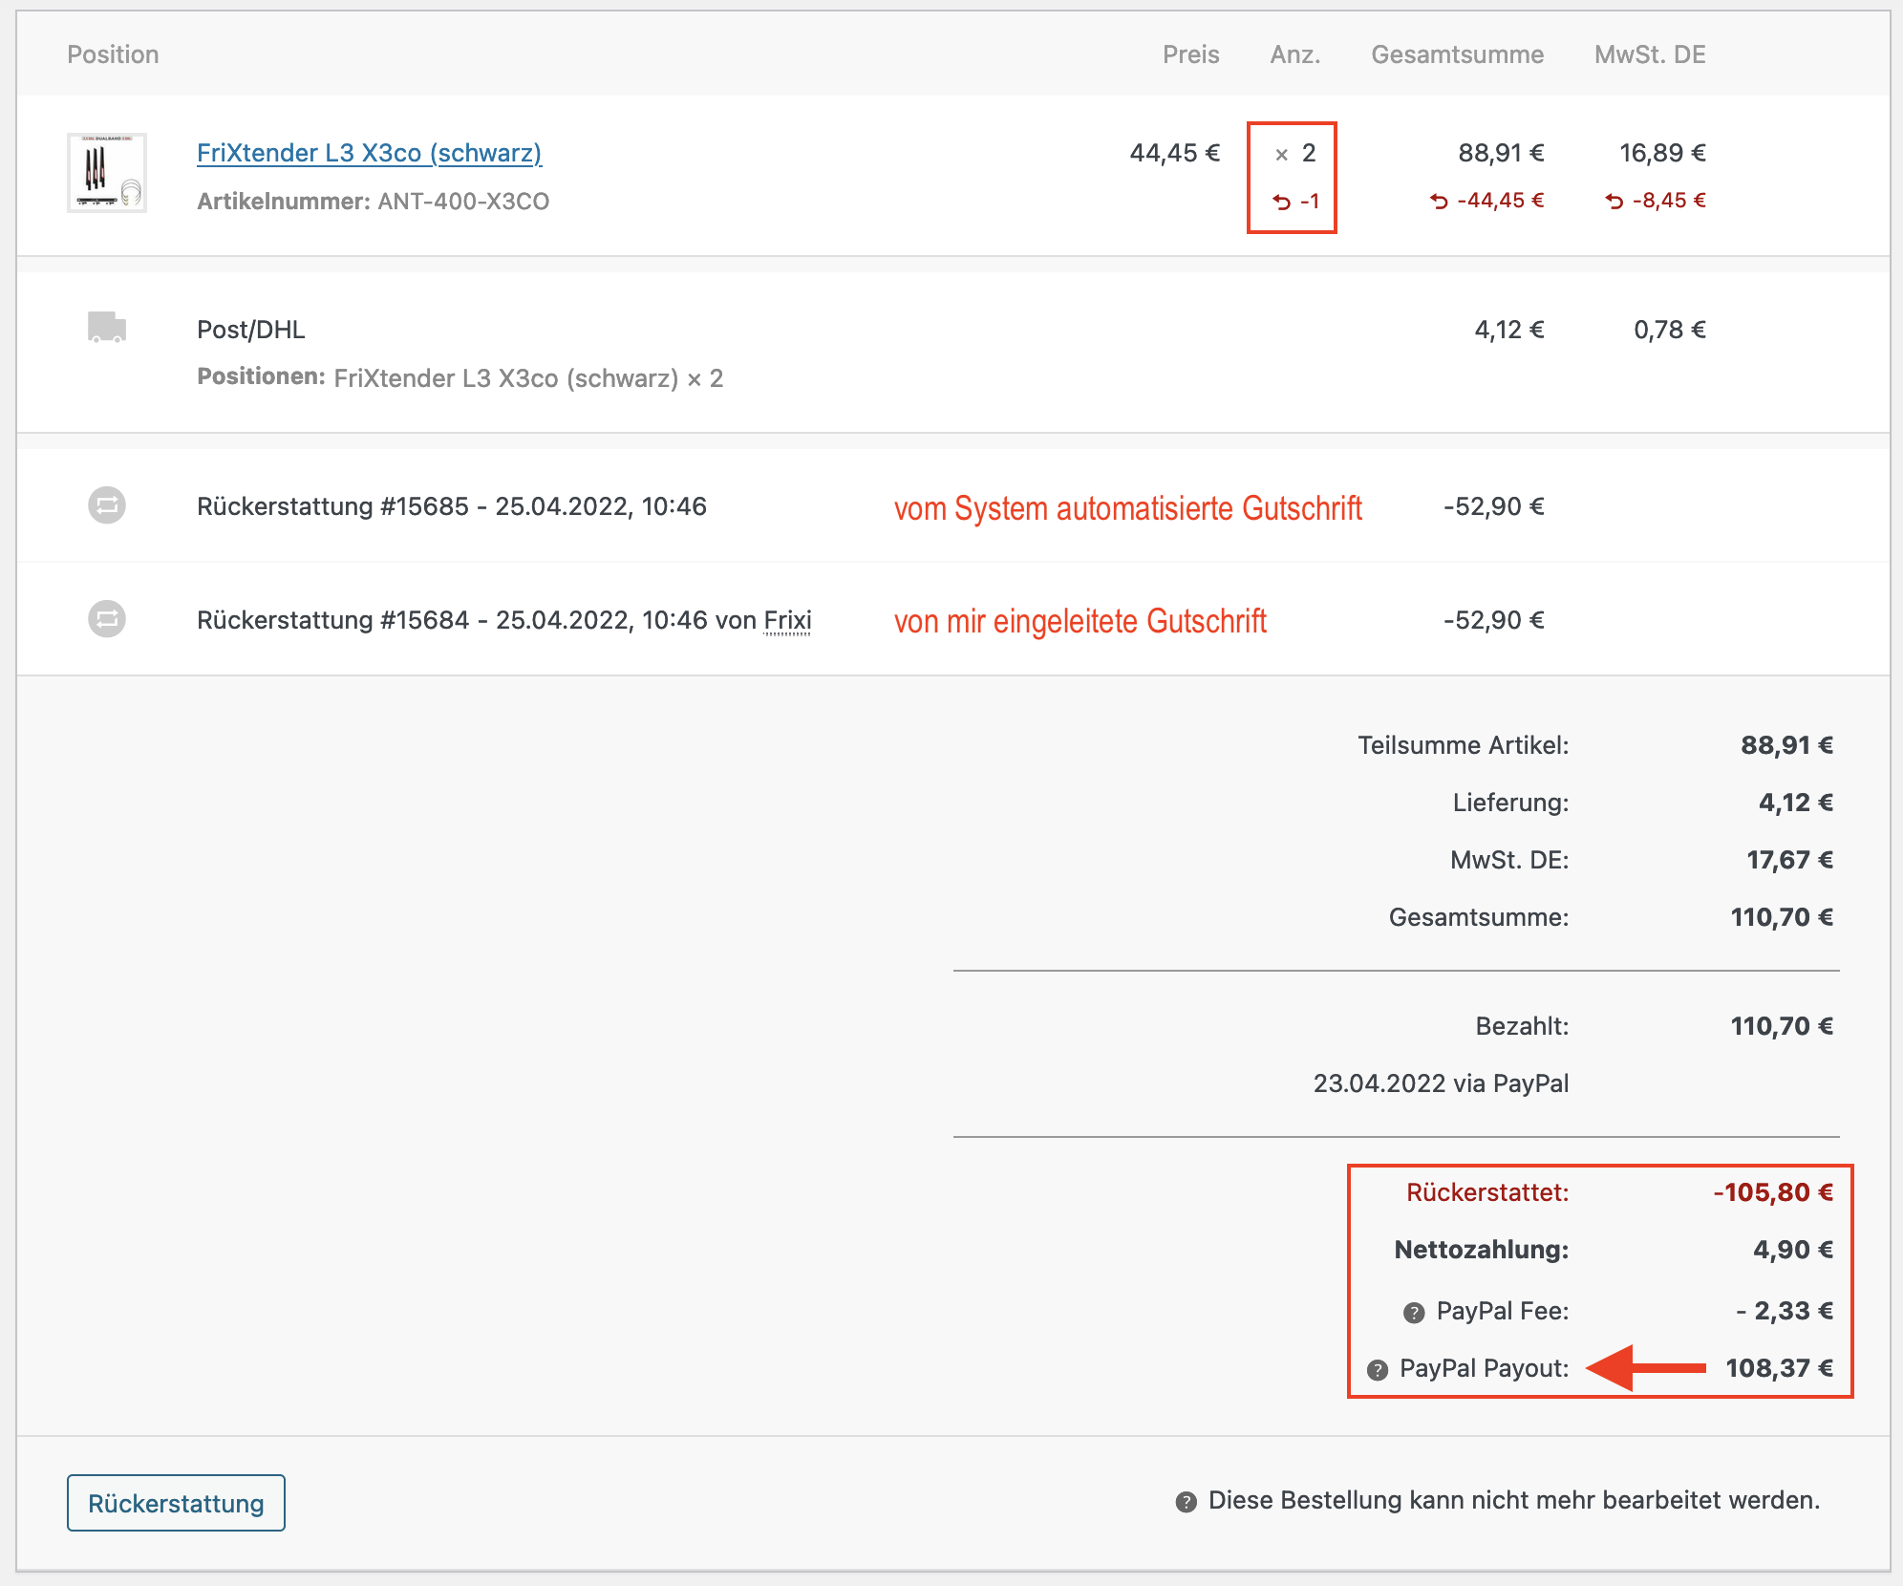
Task: Open FriXtender L3 X3co (schwarz) product link
Action: [x=369, y=153]
